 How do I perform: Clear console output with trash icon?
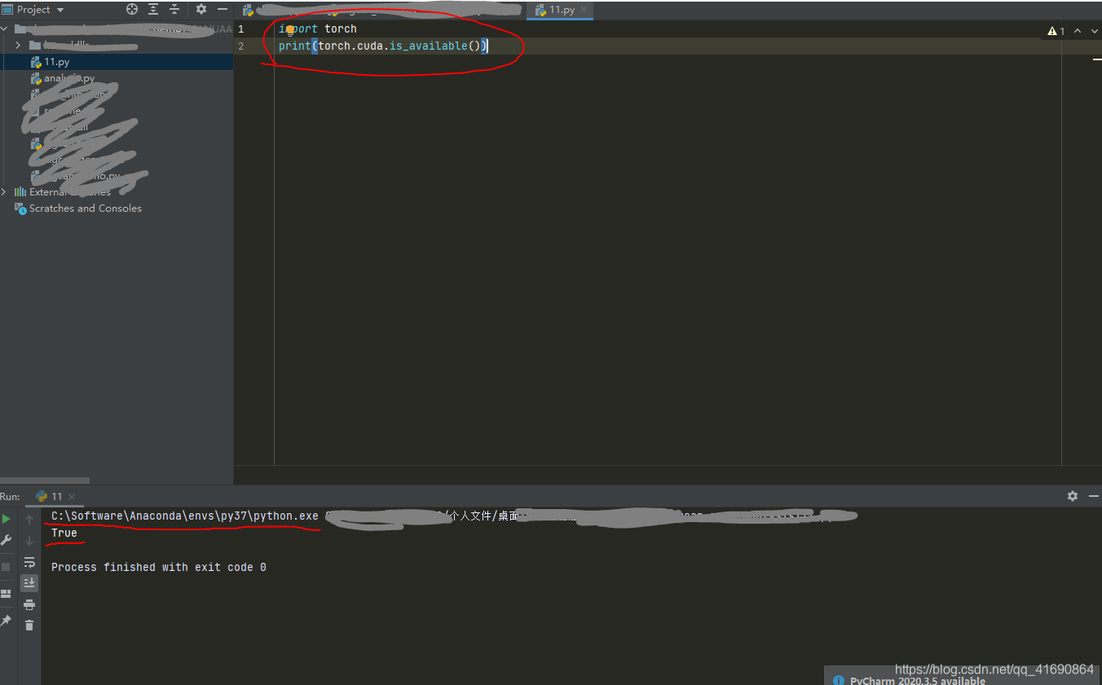[29, 626]
